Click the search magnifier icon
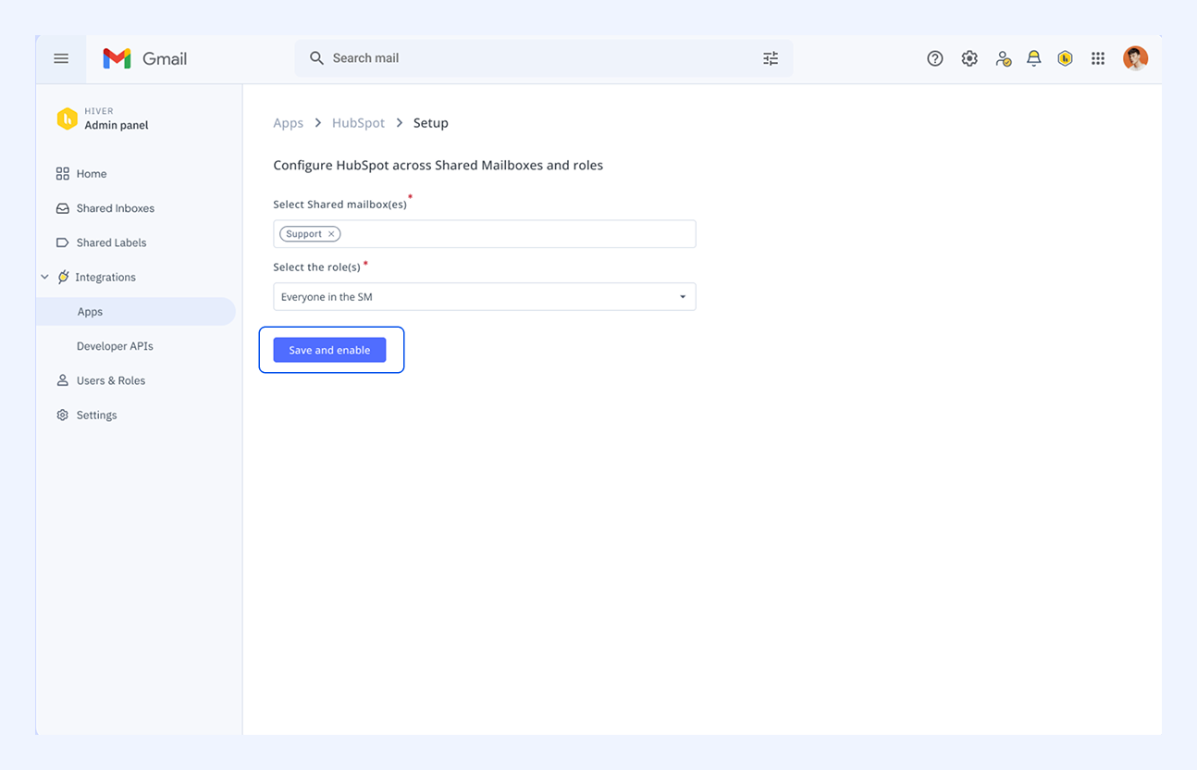The image size is (1197, 770). click(x=316, y=58)
